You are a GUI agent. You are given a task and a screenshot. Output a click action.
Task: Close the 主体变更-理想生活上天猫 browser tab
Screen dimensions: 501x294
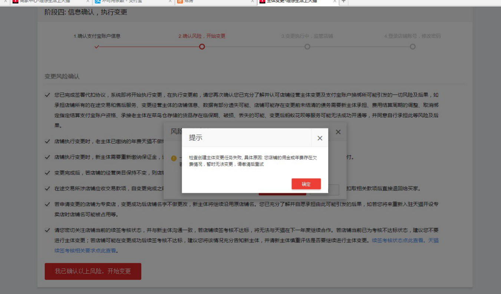click(334, 1)
